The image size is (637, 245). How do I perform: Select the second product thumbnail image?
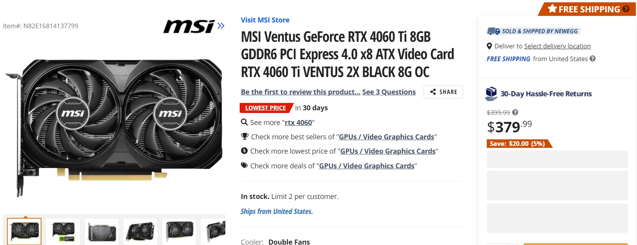[63, 231]
